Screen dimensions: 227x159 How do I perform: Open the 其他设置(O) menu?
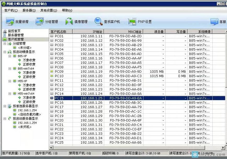[48, 10]
